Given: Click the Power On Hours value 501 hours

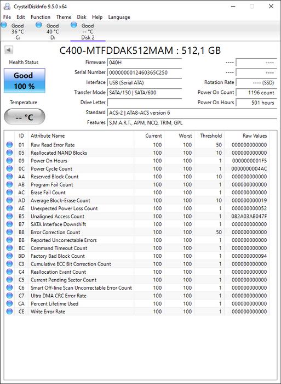Looking at the screenshot, I should coord(256,103).
